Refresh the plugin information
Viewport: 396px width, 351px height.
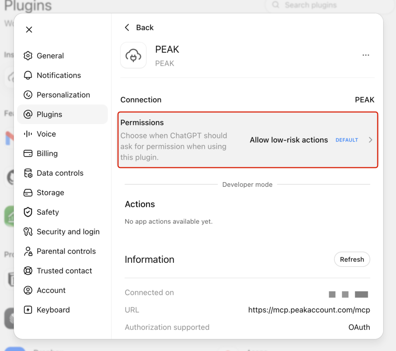coord(352,259)
